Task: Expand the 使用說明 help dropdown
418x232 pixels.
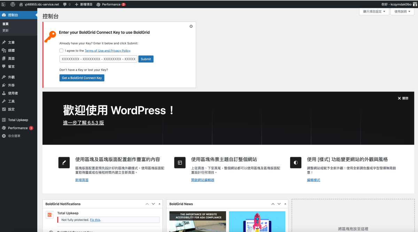Action: click(x=402, y=11)
